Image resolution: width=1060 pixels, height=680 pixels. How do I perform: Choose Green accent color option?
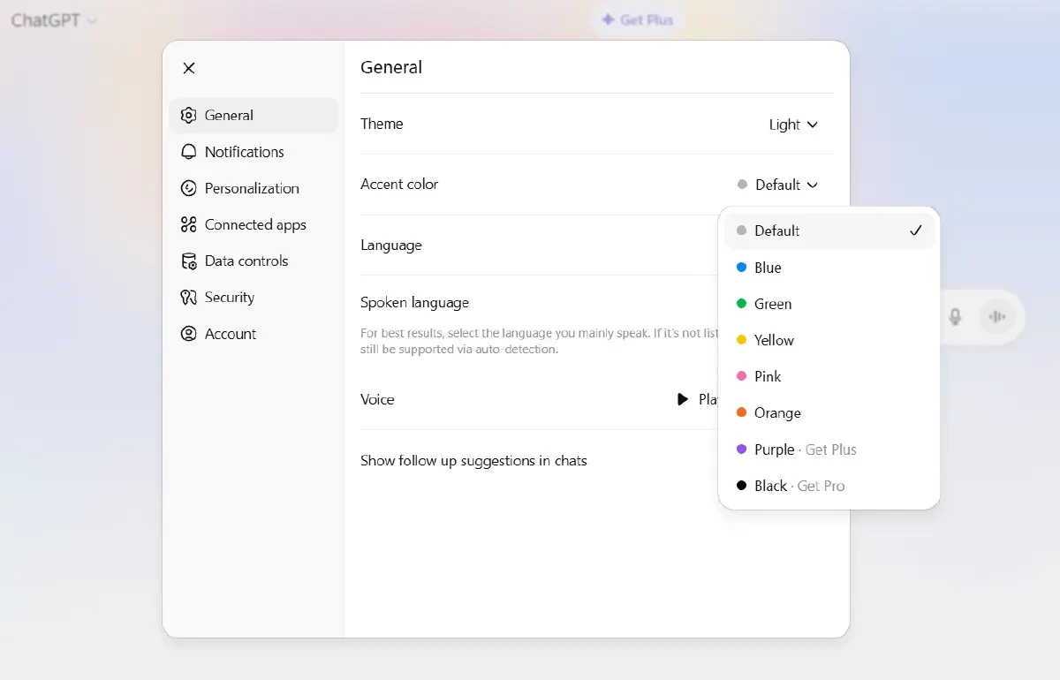click(x=829, y=304)
